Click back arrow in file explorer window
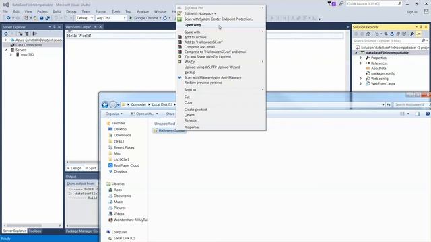This screenshot has width=431, height=242. (x=105, y=105)
